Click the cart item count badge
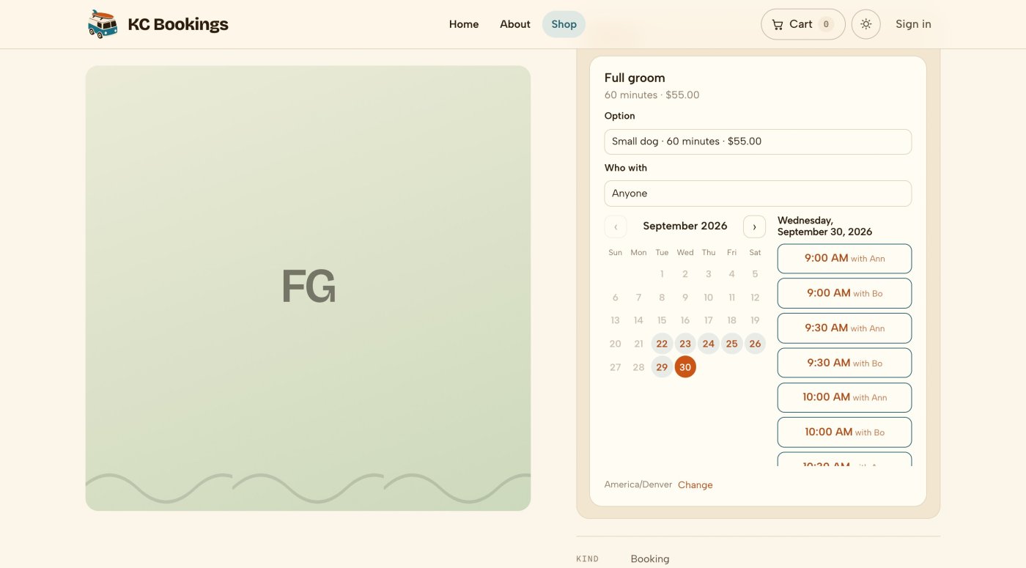 coord(826,24)
